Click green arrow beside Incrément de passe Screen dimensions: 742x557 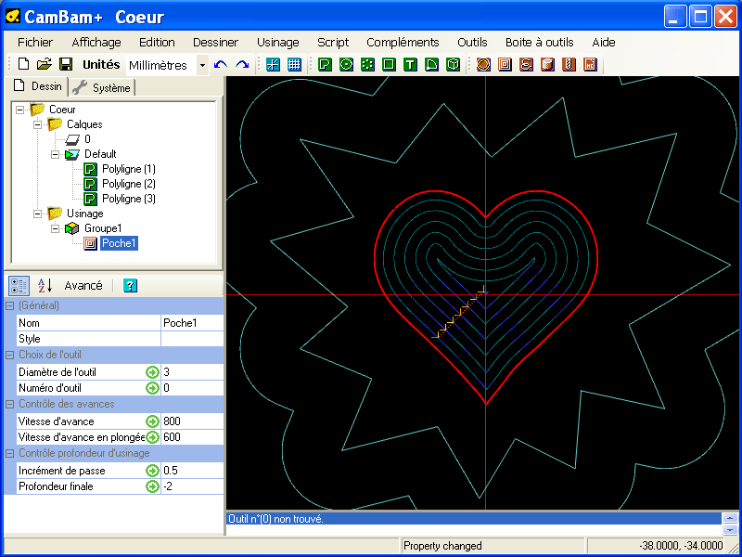(x=152, y=471)
